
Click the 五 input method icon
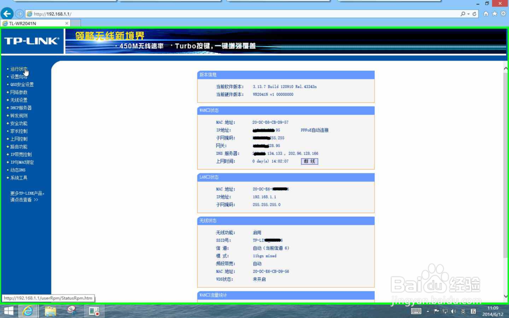(473, 311)
